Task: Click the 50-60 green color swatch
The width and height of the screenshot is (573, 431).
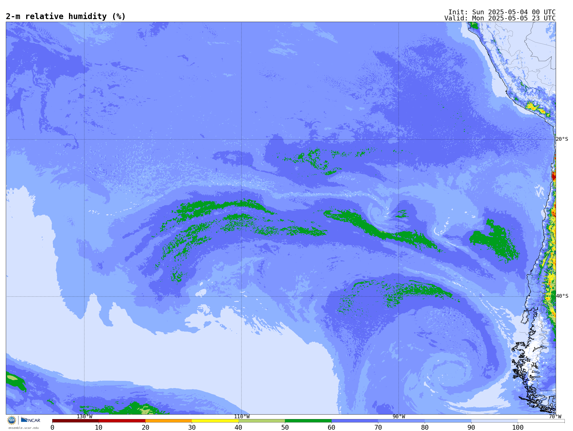Action: click(308, 421)
